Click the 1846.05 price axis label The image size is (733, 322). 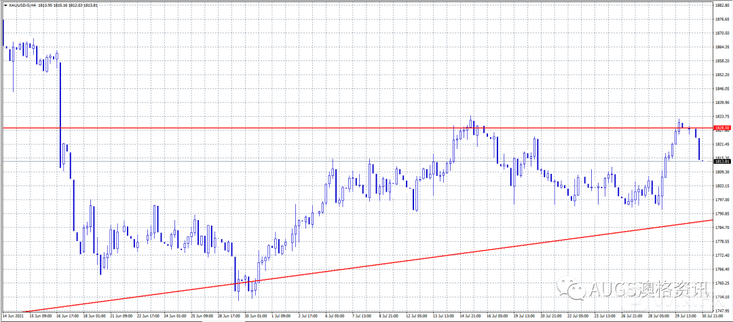click(721, 88)
